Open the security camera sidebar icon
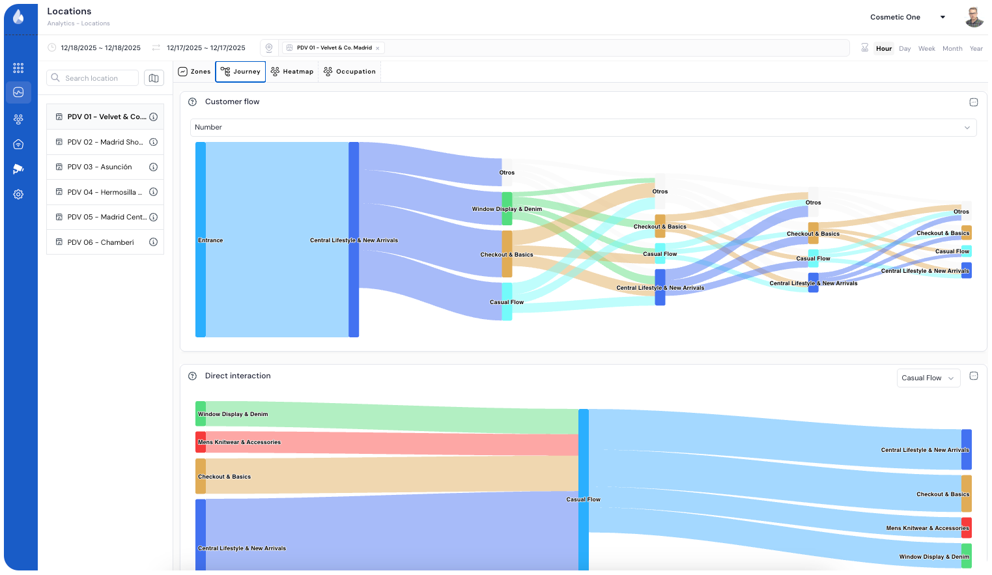Image resolution: width=992 pixels, height=575 pixels. click(18, 169)
